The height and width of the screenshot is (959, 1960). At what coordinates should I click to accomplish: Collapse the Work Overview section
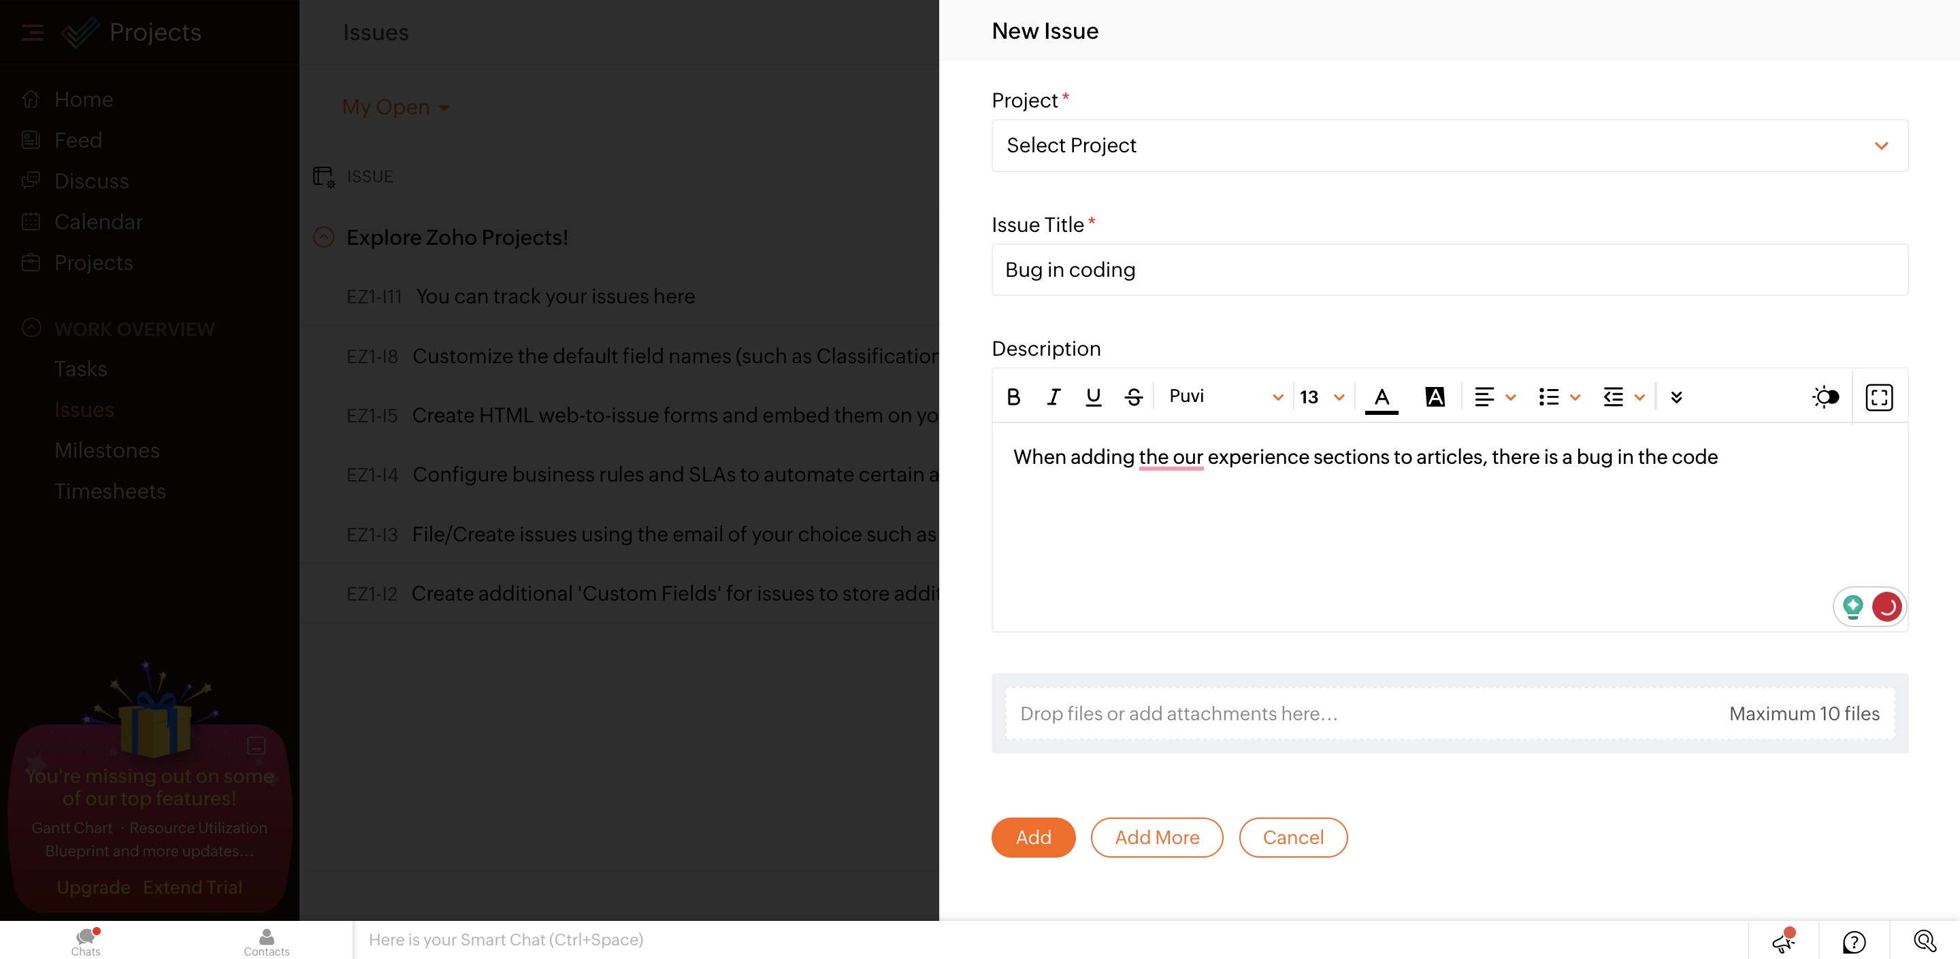tap(31, 328)
